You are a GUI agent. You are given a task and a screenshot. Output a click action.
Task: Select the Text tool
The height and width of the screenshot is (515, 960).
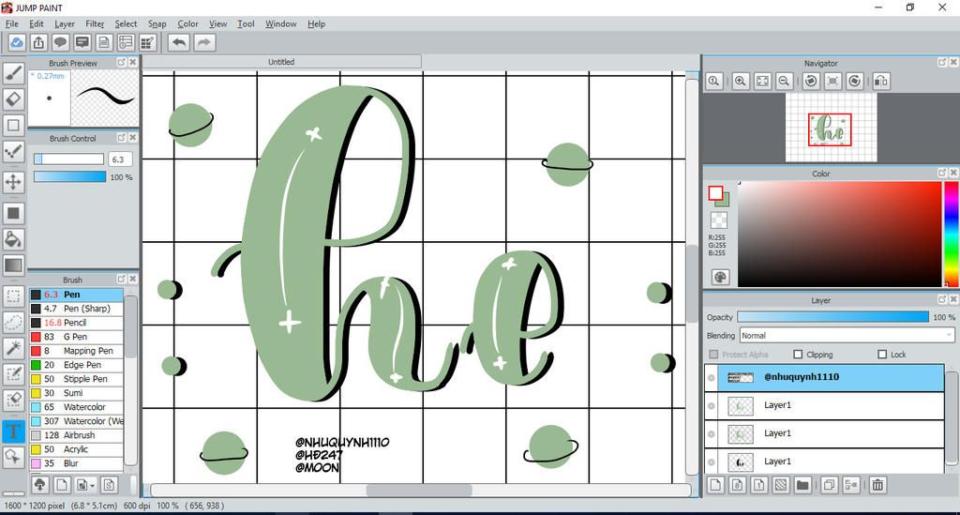13,432
